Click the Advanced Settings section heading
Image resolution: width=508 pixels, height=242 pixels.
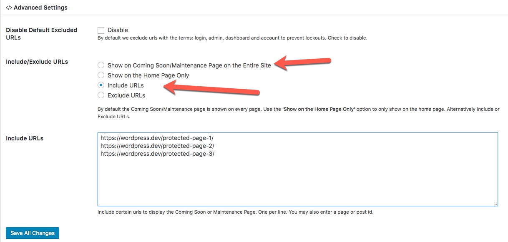pyautogui.click(x=40, y=7)
